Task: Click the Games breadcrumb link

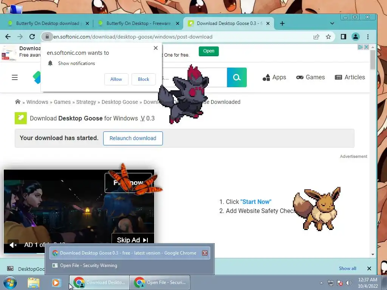Action: (62, 102)
